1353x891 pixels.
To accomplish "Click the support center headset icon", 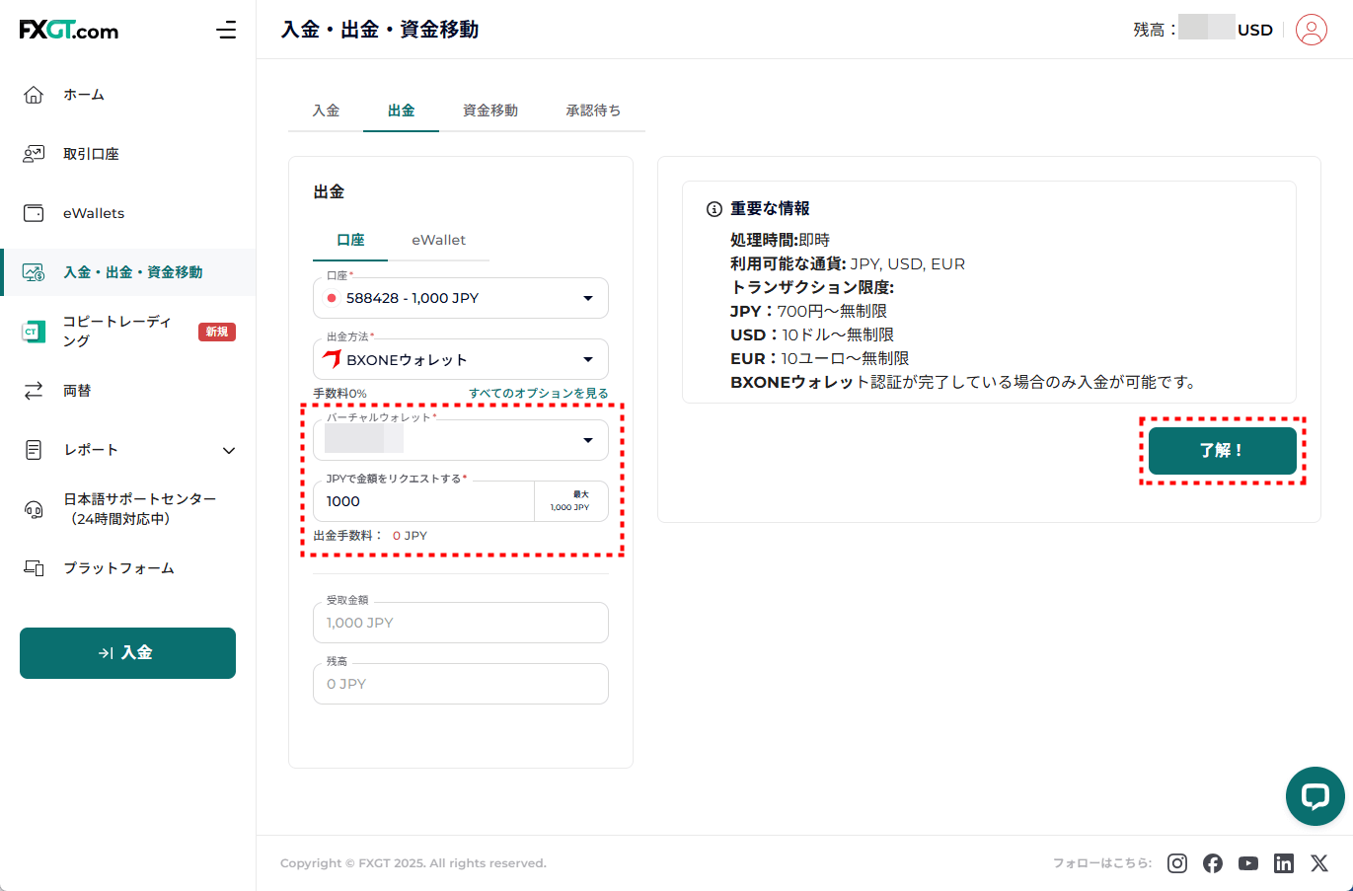I will 34,509.
